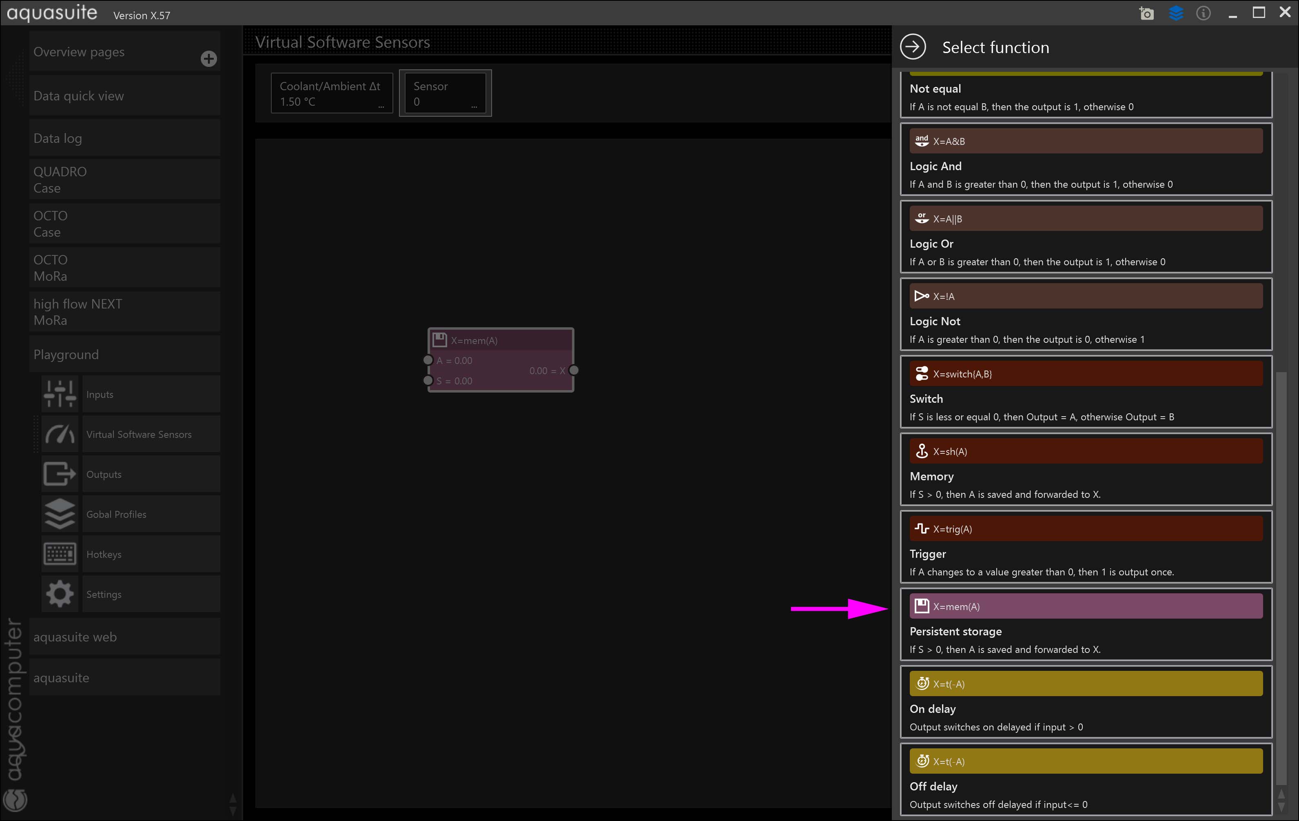
Task: Add a new overview page with plus icon
Action: pyautogui.click(x=209, y=58)
